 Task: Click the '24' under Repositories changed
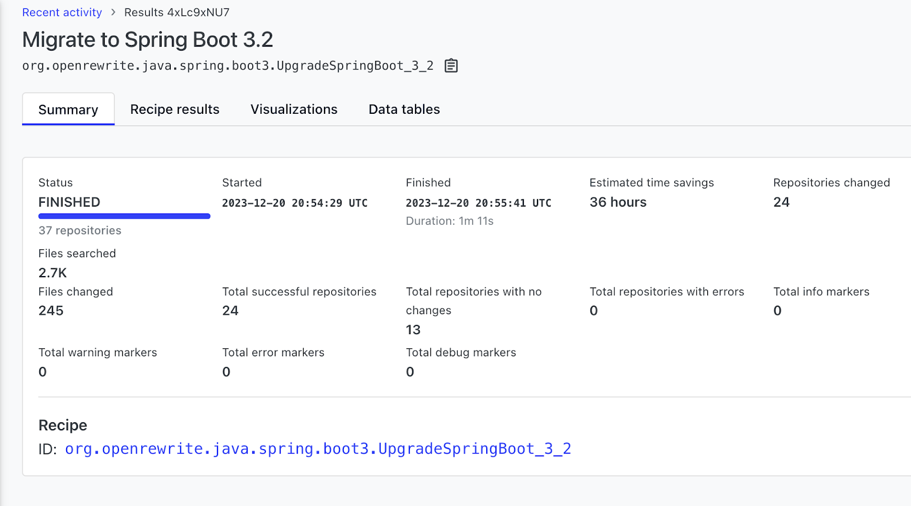pyautogui.click(x=781, y=202)
